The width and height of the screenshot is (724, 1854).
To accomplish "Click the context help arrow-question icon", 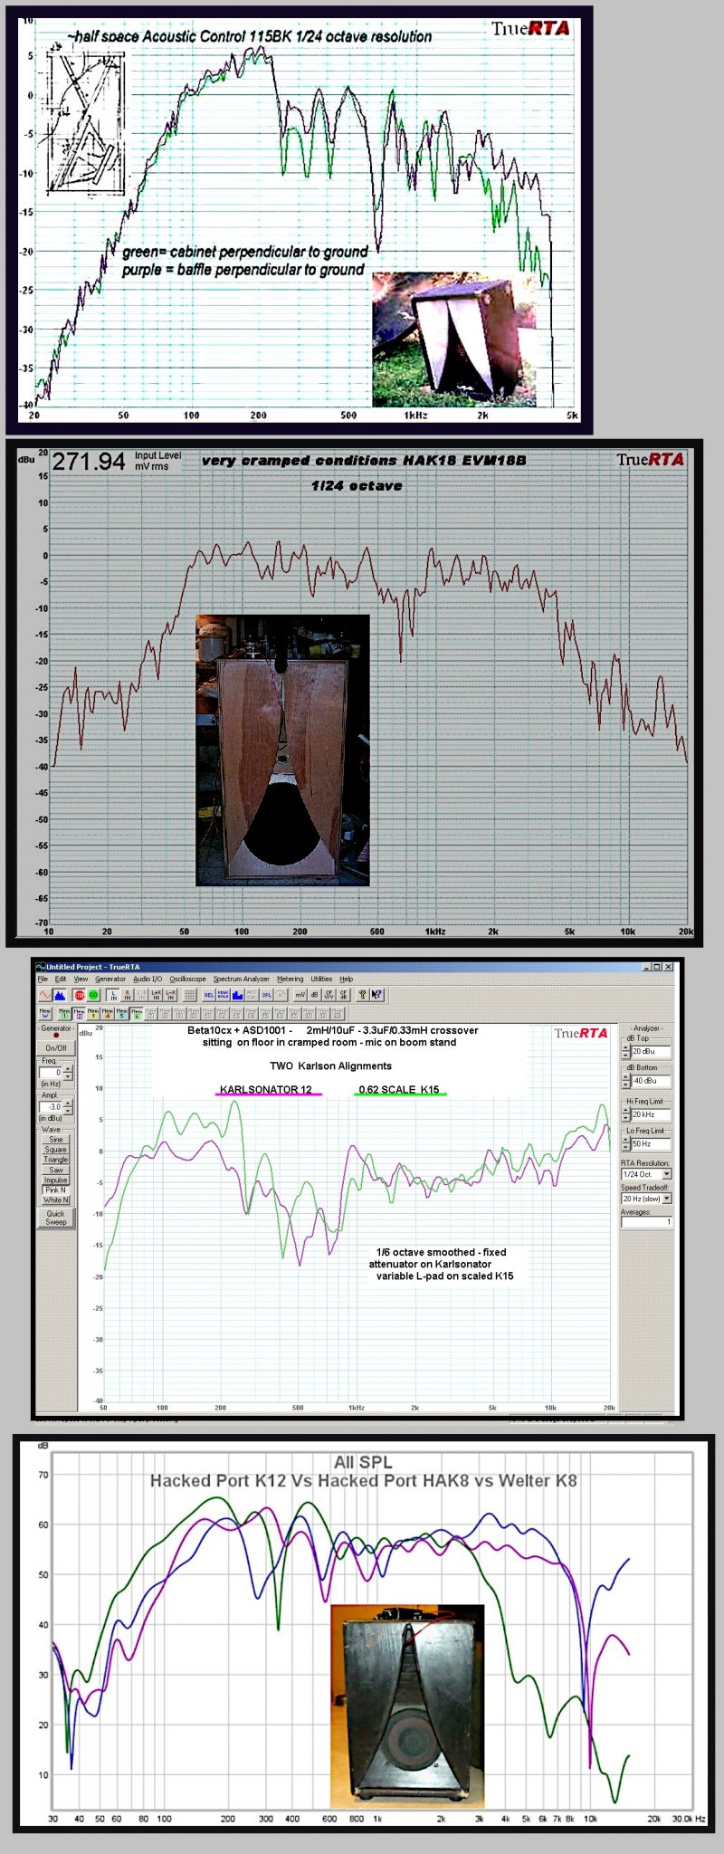I will [x=376, y=994].
